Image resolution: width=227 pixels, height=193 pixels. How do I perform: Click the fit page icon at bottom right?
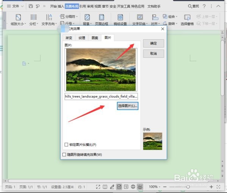click(x=218, y=187)
